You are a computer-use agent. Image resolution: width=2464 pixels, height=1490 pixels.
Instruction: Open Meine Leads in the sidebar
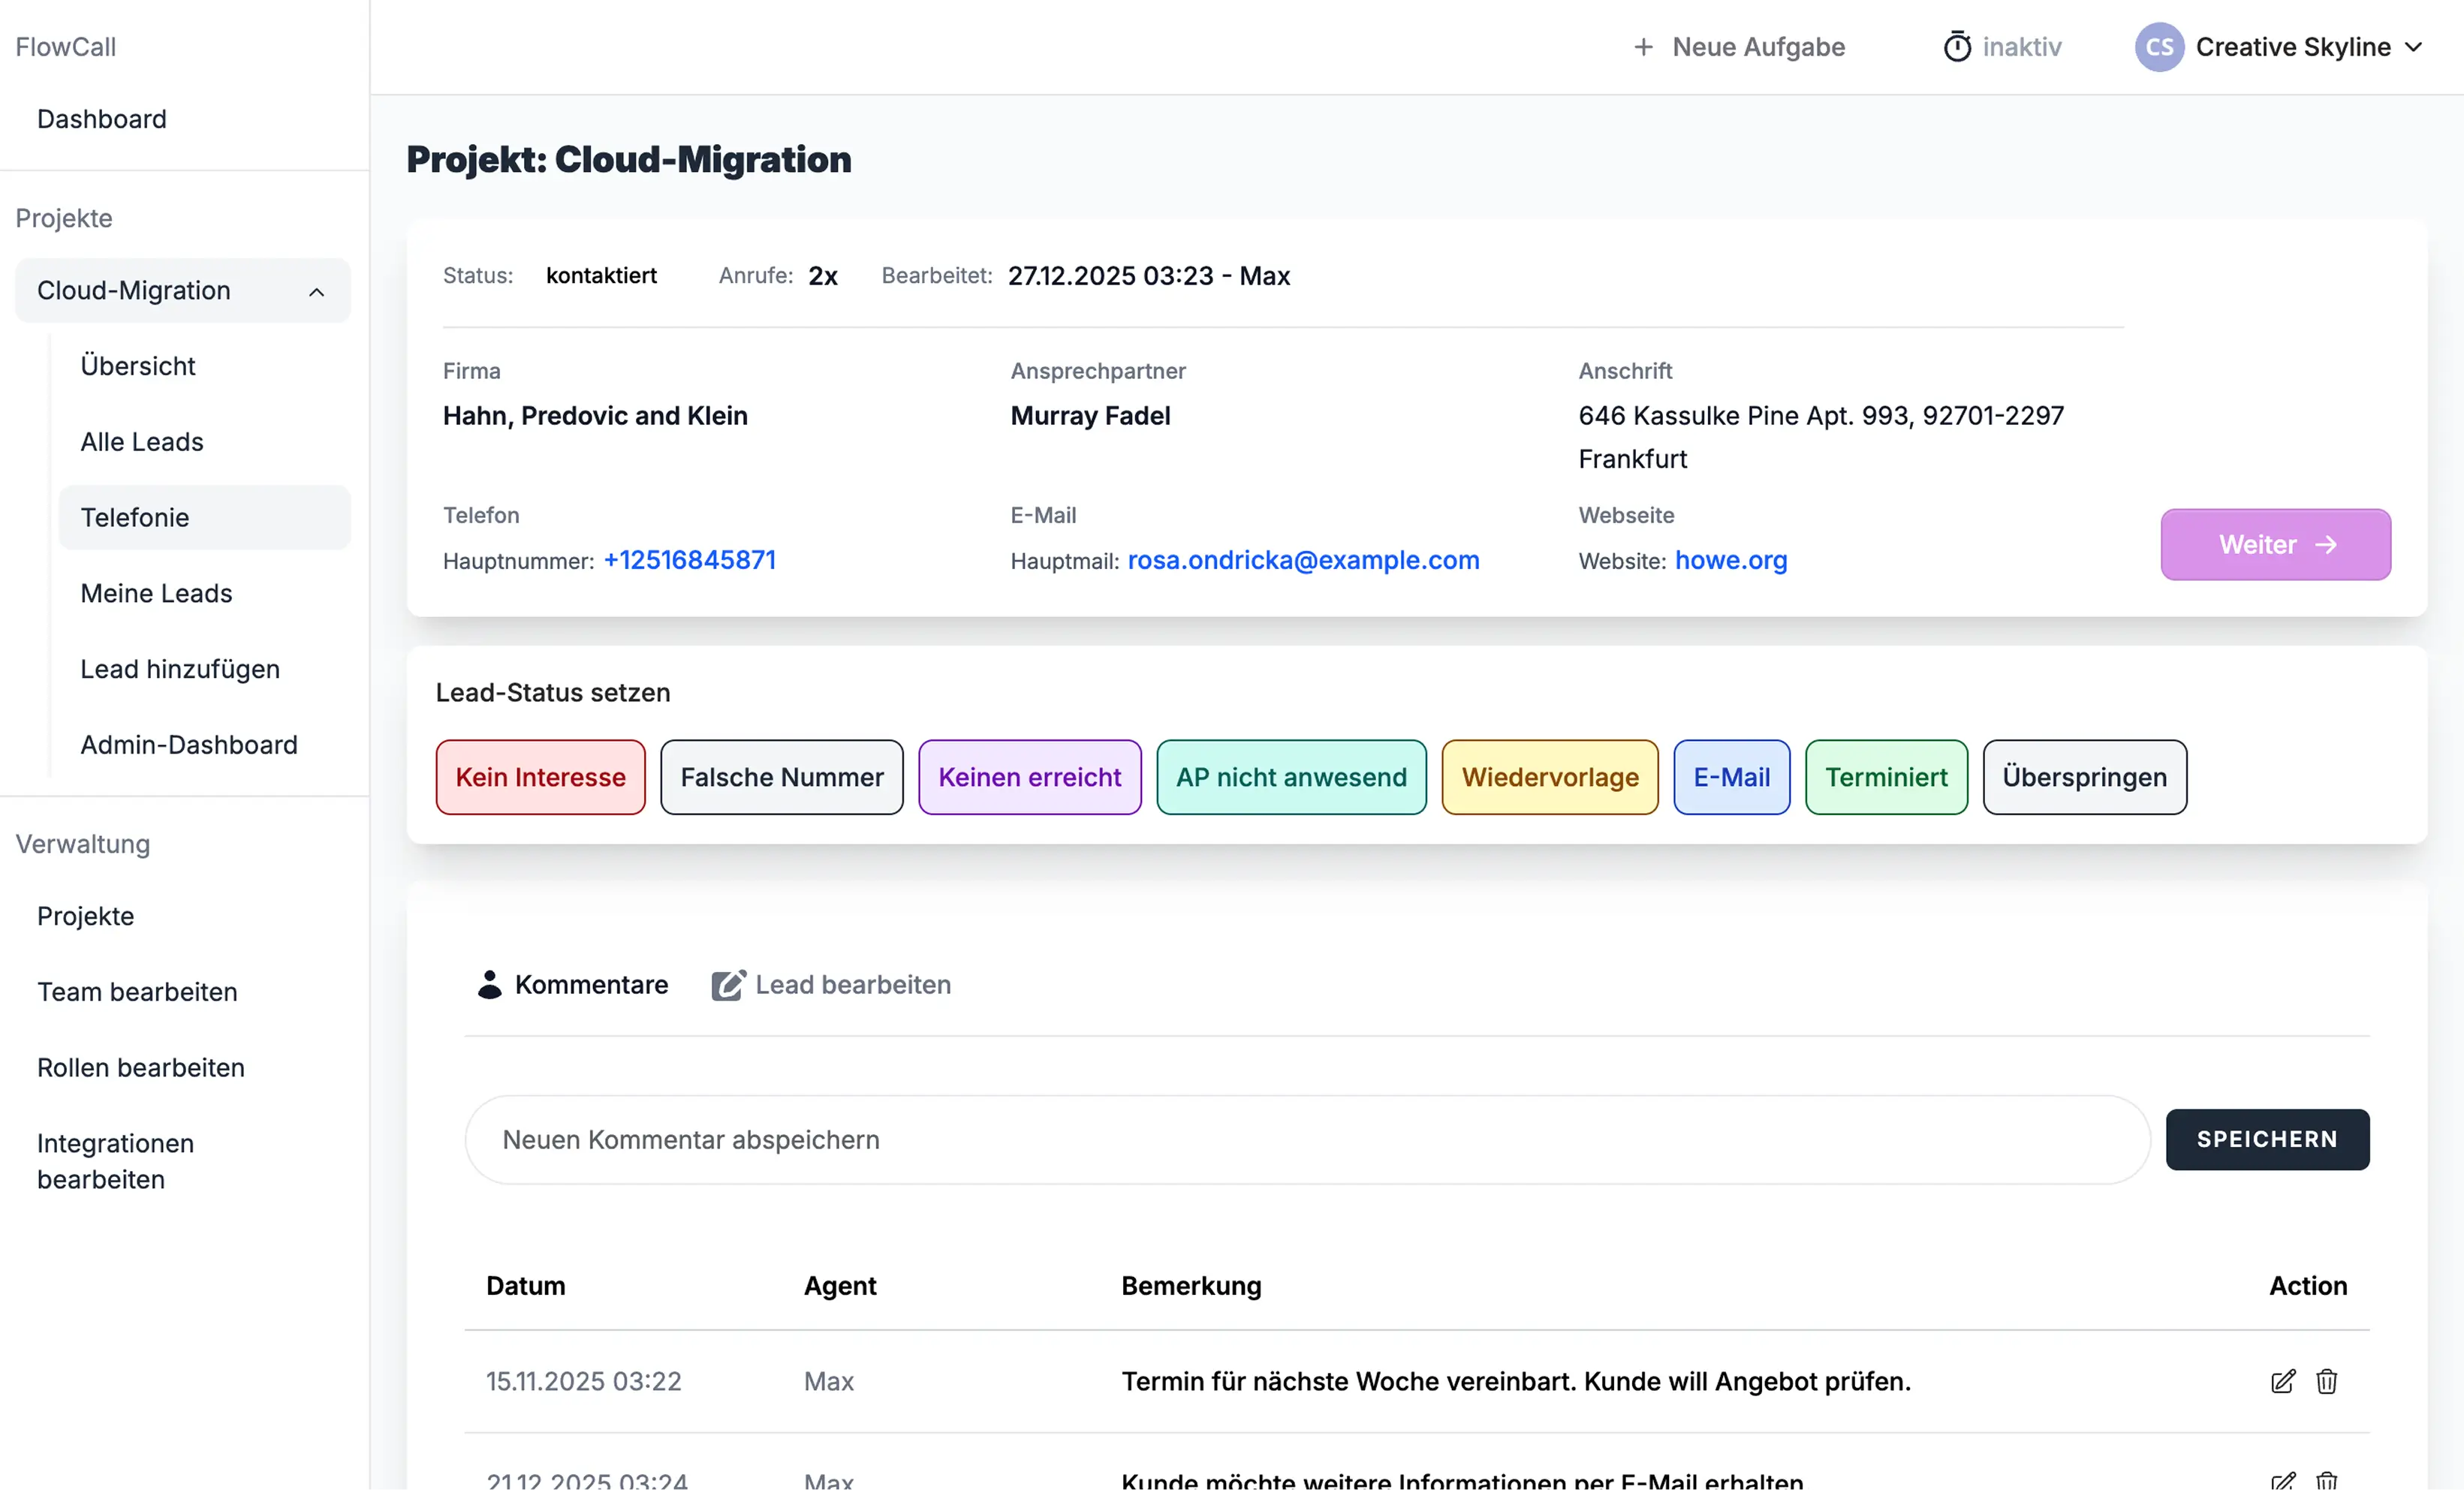(x=156, y=593)
